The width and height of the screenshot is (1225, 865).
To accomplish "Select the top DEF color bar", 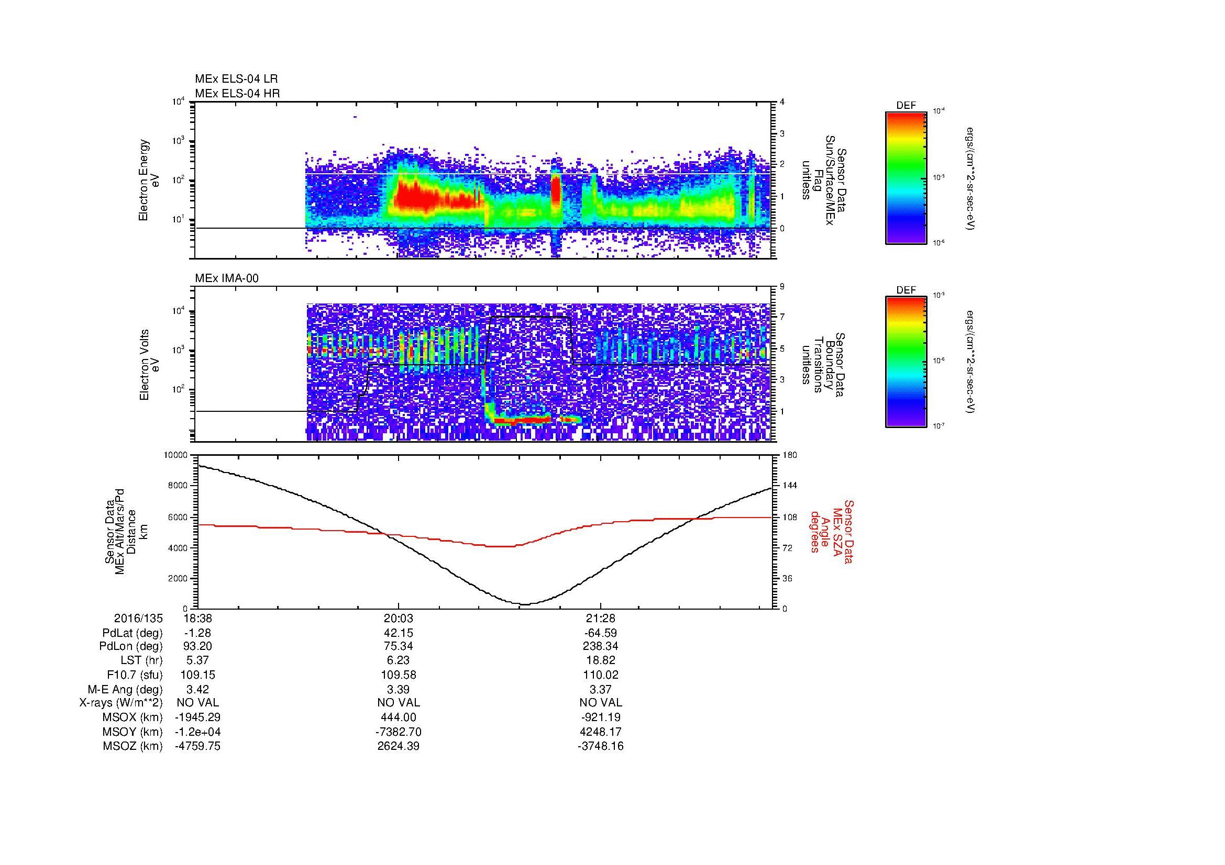I will (x=906, y=178).
